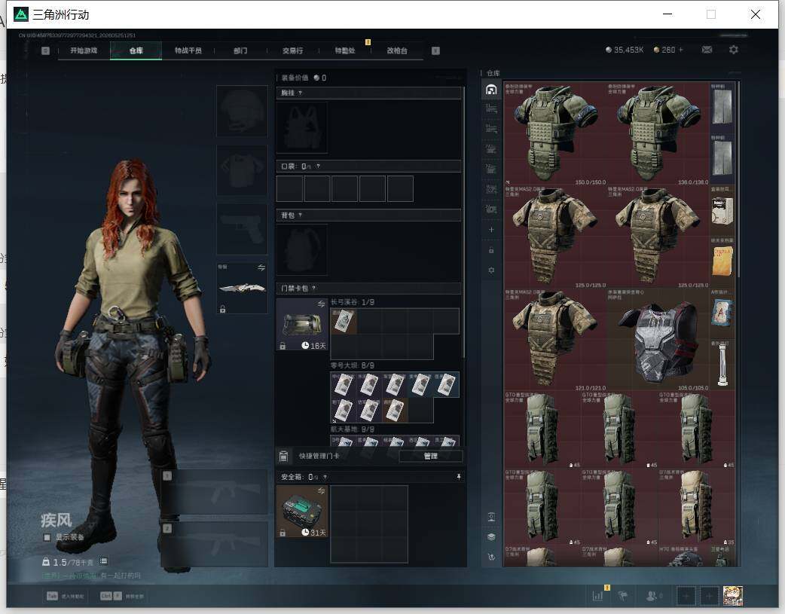Click the 快捷管理门卡 icon

(283, 456)
